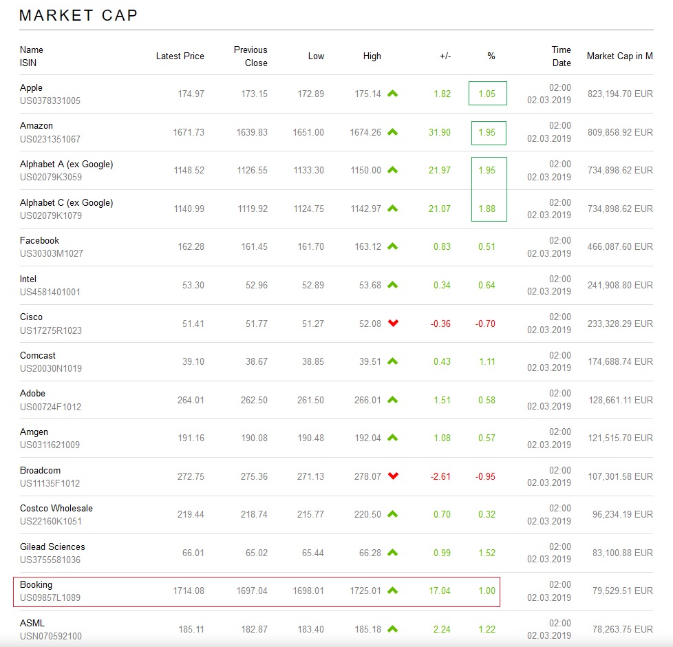The image size is (673, 647).
Task: Select the Gilead Sciences stock name
Action: pyautogui.click(x=52, y=547)
